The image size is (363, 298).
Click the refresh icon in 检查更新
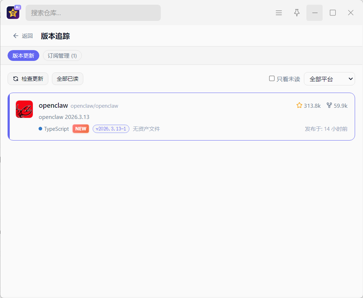tap(16, 79)
